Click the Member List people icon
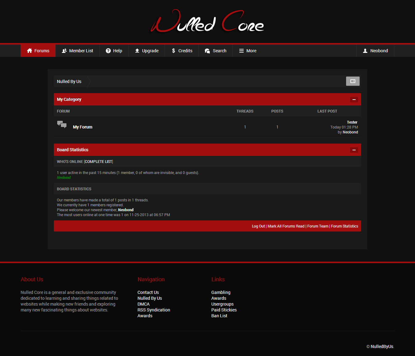This screenshot has height=356, width=415. tap(64, 51)
